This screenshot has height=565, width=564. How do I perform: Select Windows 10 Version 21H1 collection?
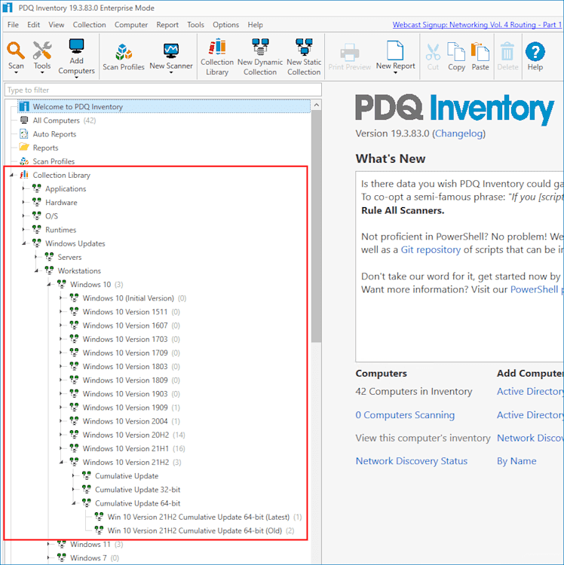click(x=125, y=449)
